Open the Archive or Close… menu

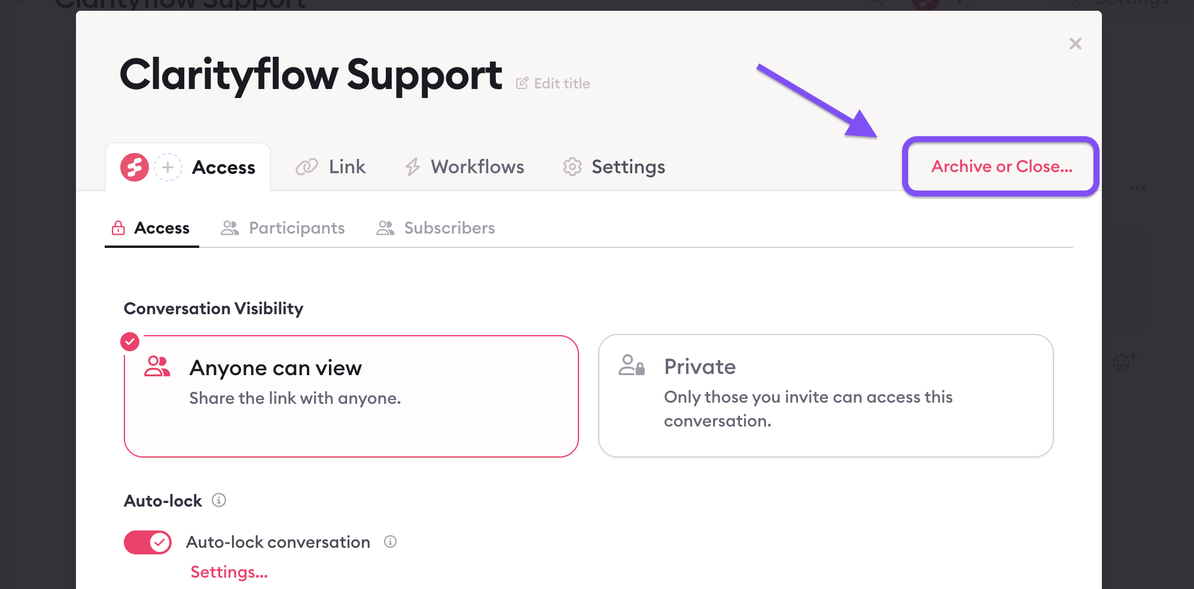(x=1001, y=167)
